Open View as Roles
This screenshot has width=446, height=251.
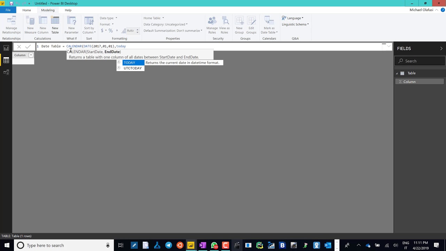224,25
